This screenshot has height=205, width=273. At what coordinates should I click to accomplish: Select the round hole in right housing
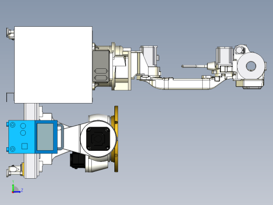click(251, 66)
